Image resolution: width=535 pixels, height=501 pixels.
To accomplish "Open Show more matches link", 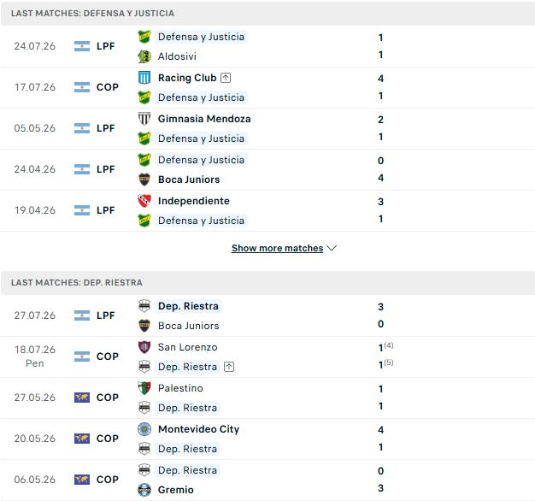I will coord(278,248).
